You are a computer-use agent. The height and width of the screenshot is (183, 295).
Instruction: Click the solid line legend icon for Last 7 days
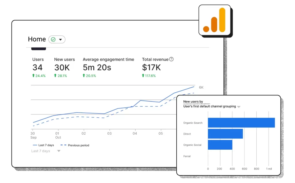[x=35, y=145]
